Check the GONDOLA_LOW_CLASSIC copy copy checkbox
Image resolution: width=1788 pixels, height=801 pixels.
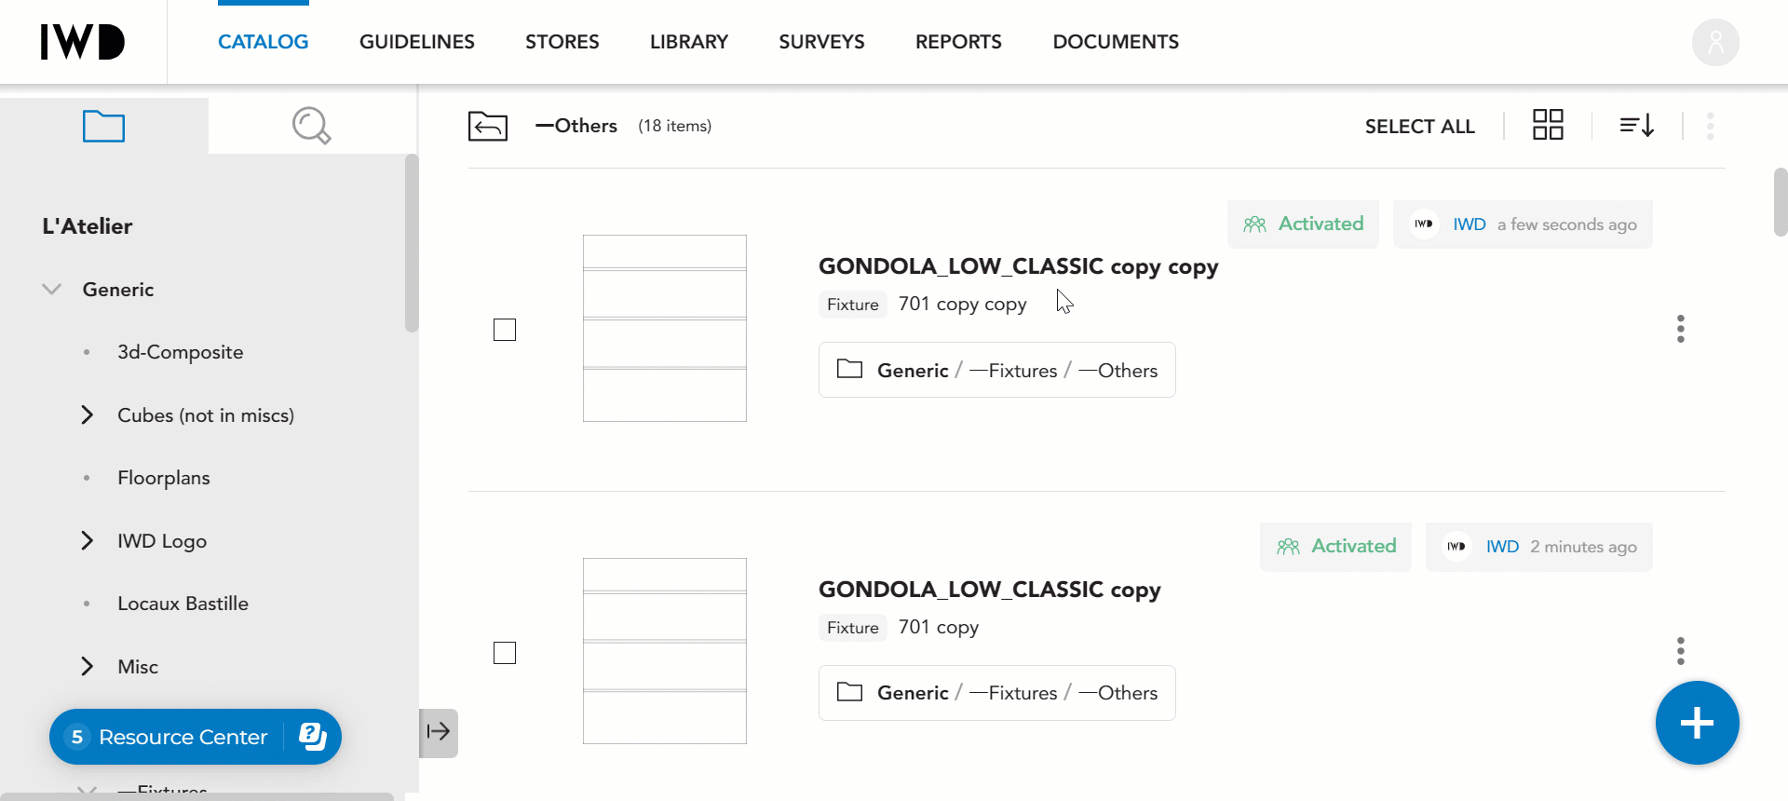(505, 330)
